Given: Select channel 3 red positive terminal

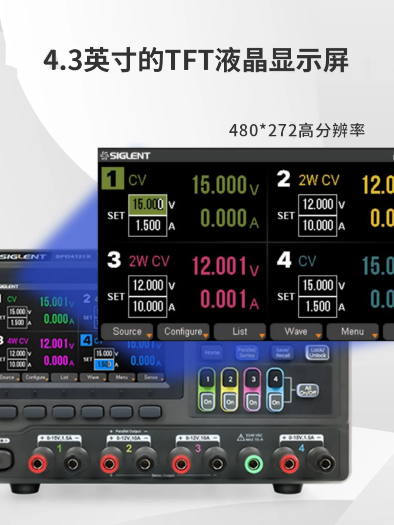Looking at the screenshot, I should point(181,463).
